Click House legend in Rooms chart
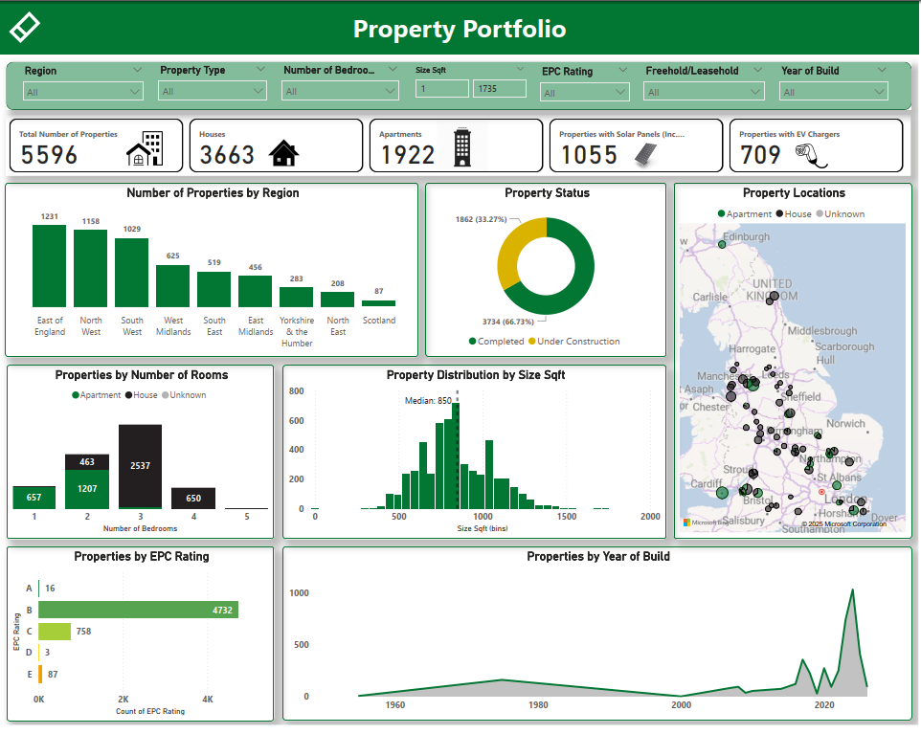 click(141, 395)
